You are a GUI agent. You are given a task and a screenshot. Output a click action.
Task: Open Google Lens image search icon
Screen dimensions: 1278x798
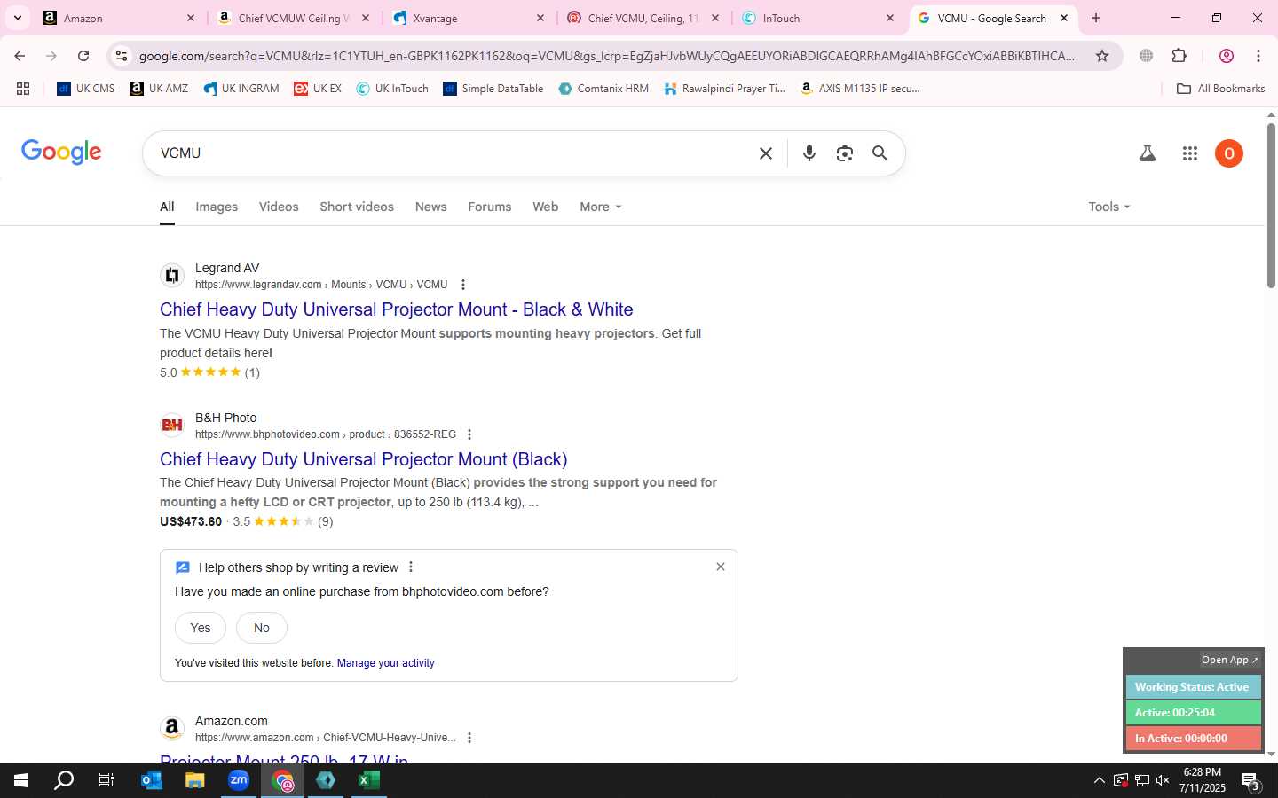(845, 153)
